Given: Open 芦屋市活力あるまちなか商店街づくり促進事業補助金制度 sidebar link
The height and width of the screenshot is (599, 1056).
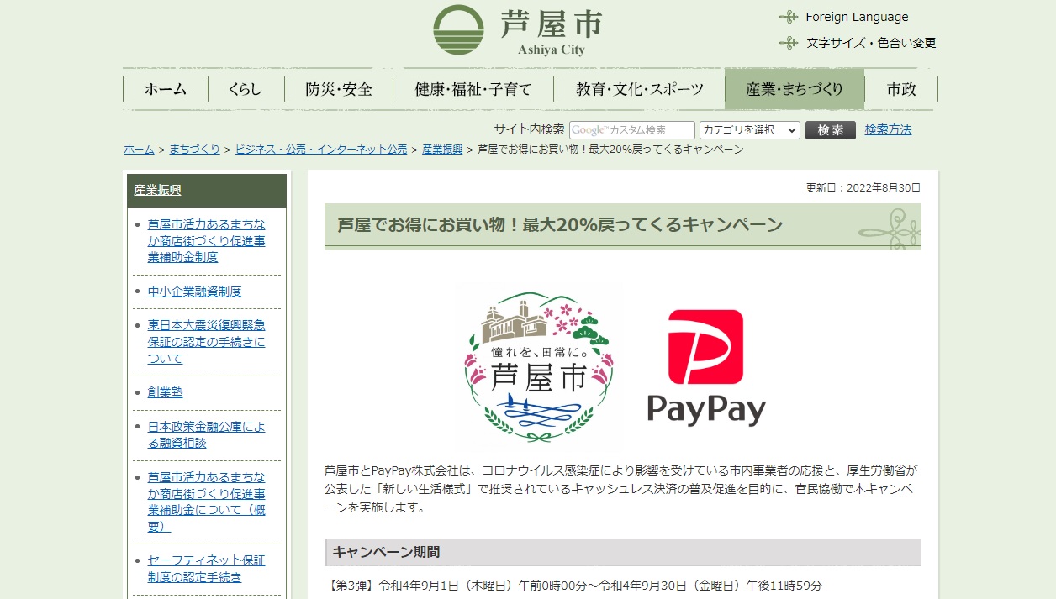Looking at the screenshot, I should pos(207,240).
